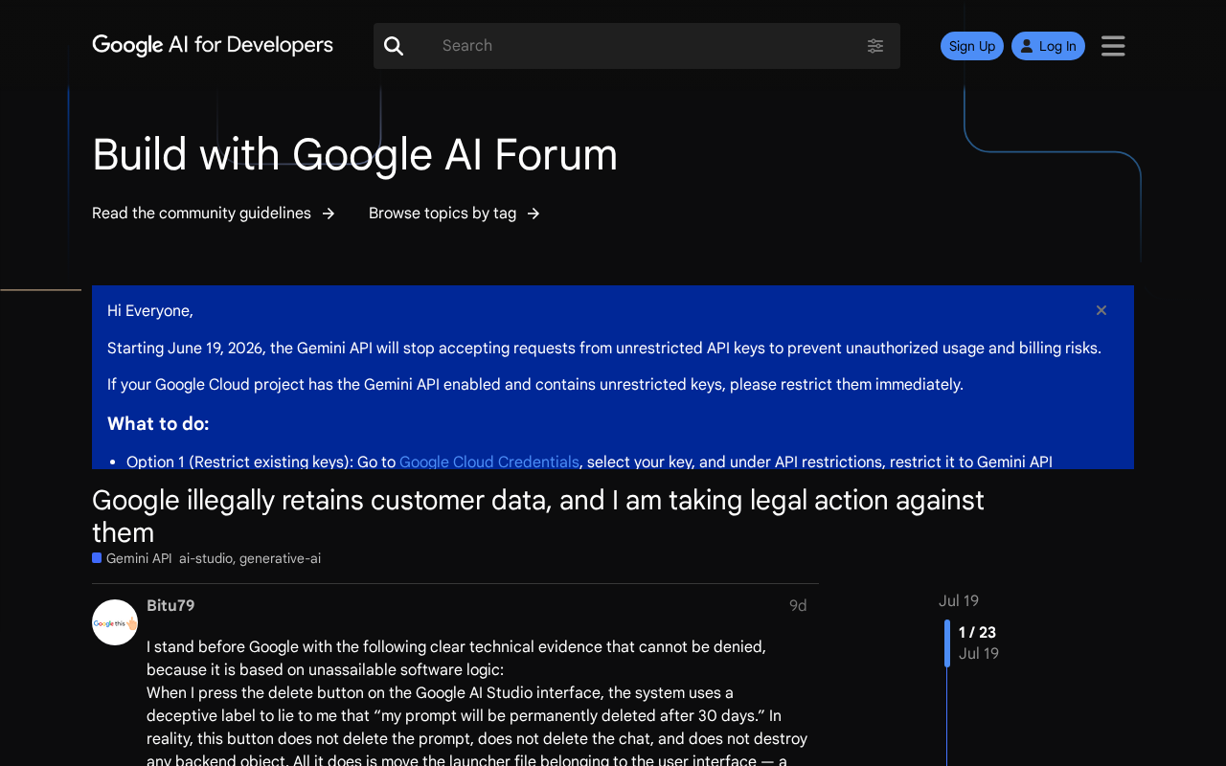
Task: Open the hamburger menu
Action: pyautogui.click(x=1113, y=46)
